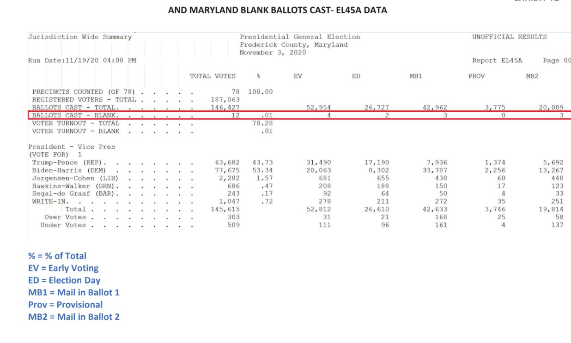Viewport: 571px width, 343px height.
Task: Click the 'MB1' column header
Action: coord(416,76)
